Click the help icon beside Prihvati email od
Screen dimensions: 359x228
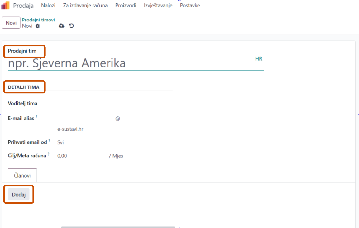49,141
